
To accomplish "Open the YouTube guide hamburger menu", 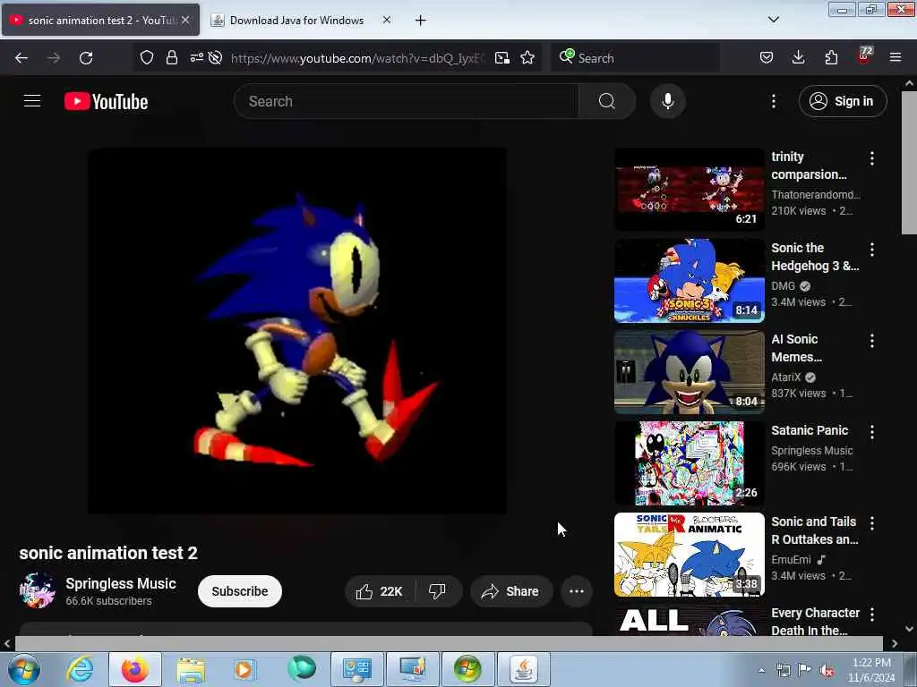I will point(32,101).
